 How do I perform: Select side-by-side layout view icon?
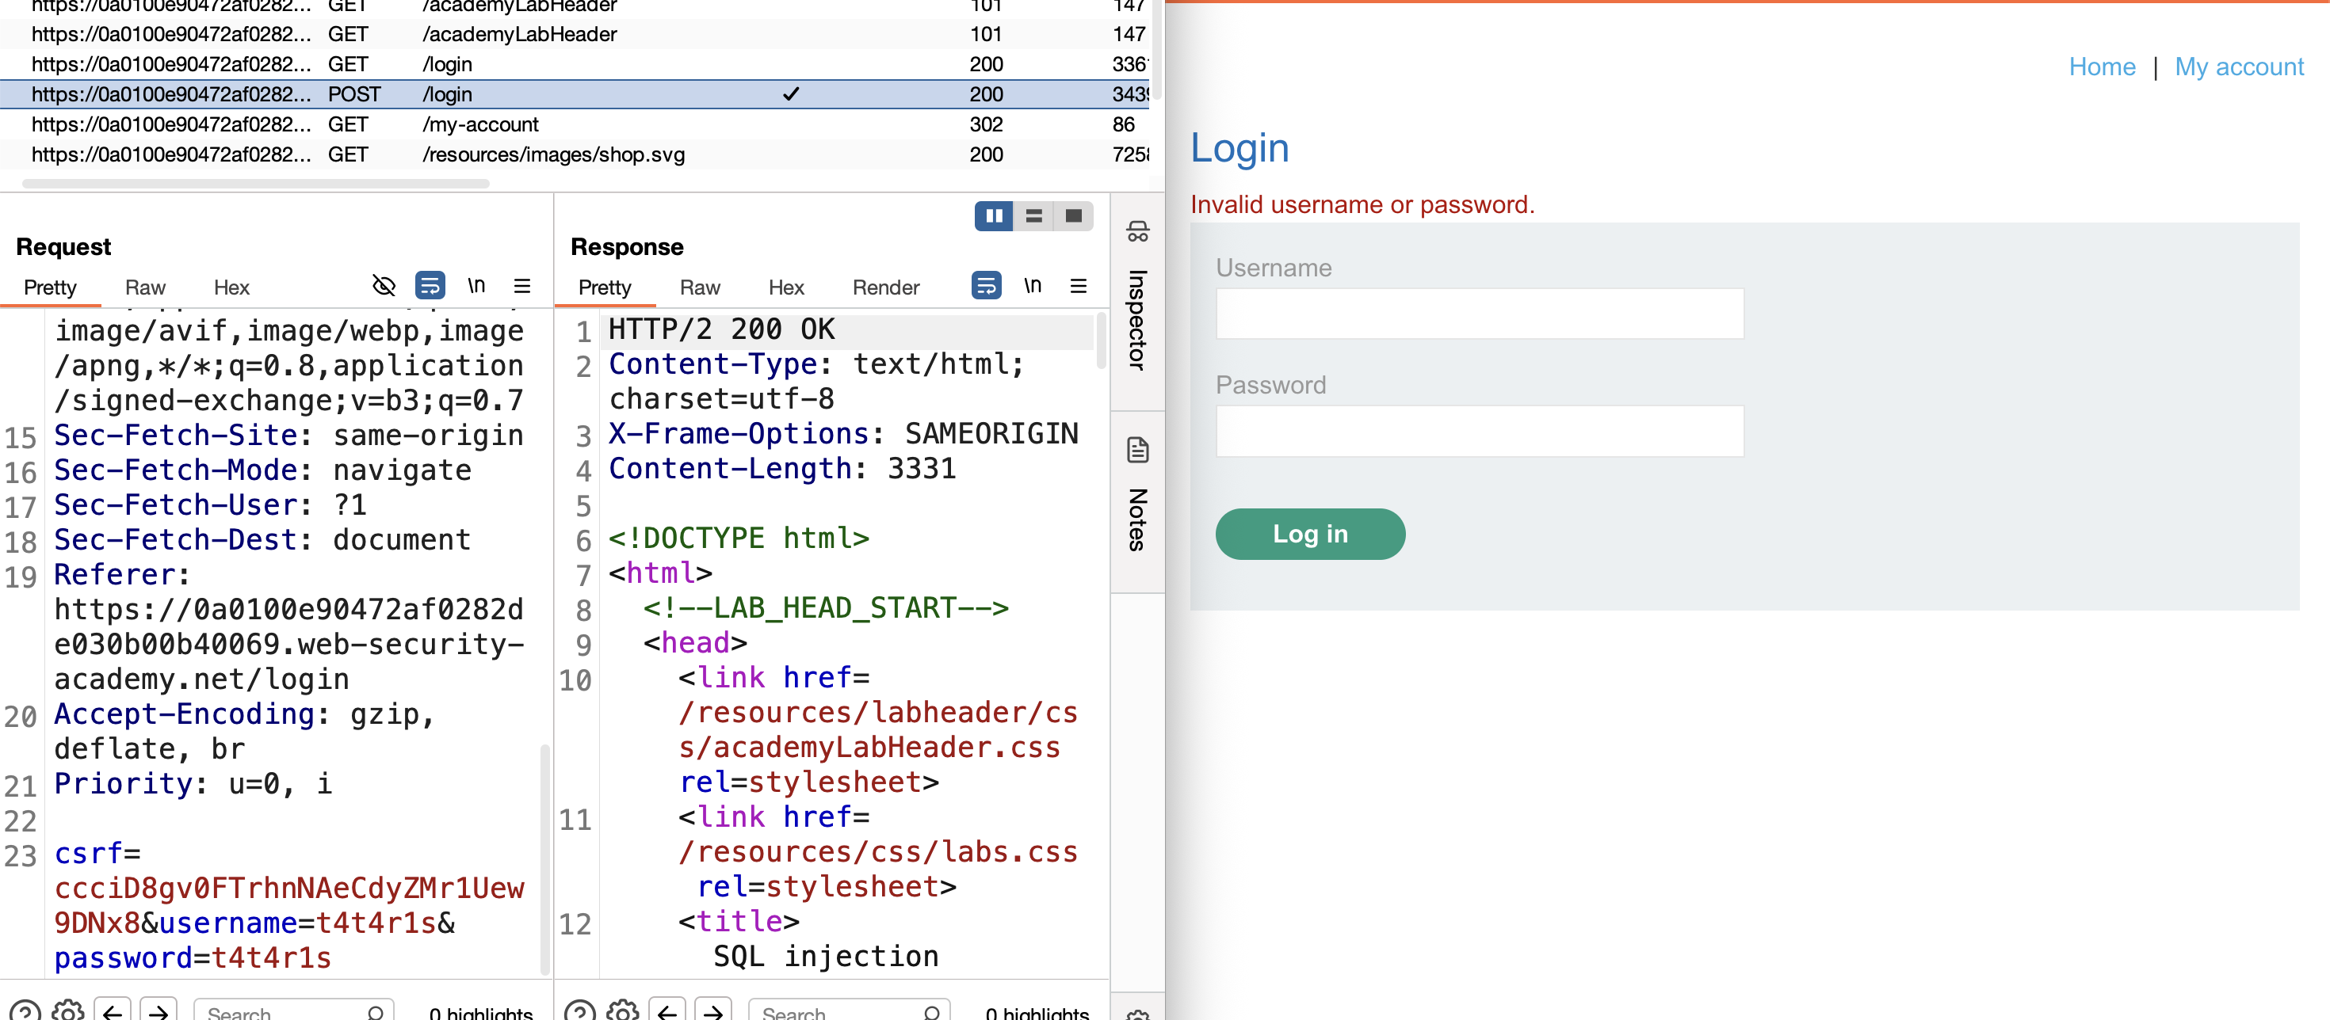click(x=994, y=216)
